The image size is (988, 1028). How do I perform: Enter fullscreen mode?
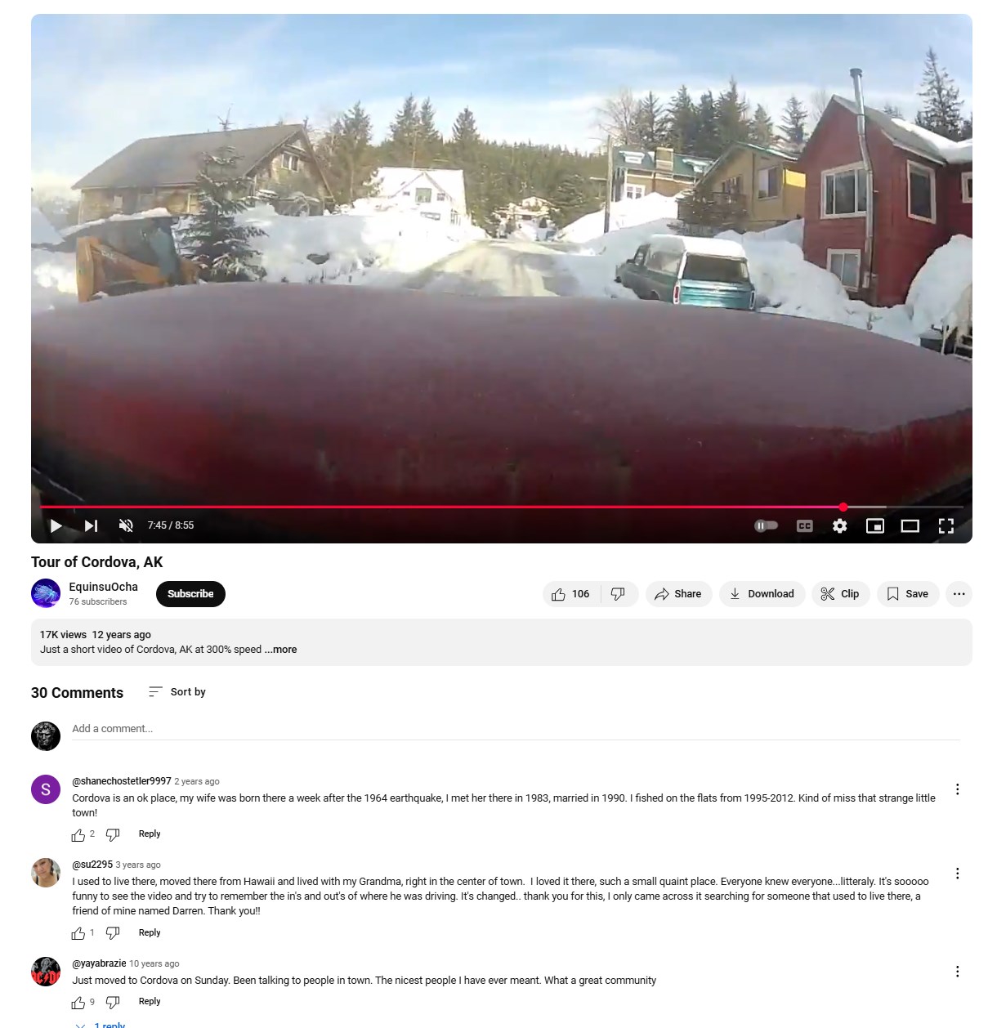(x=946, y=525)
